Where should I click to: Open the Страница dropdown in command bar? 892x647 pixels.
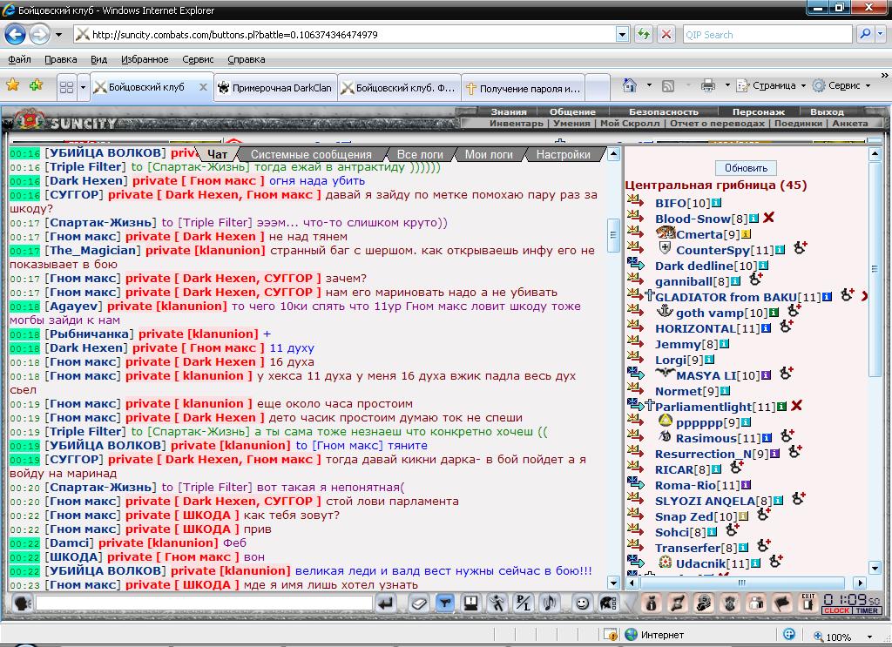[771, 85]
